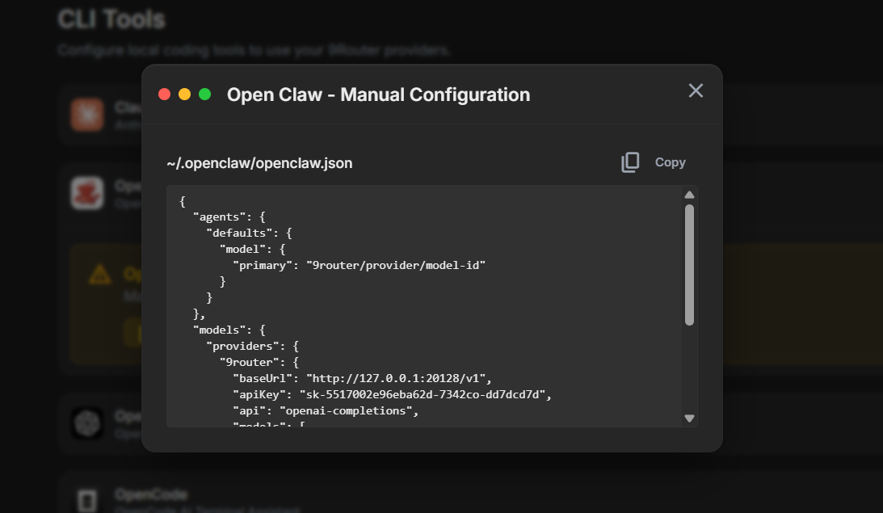Click the "defaults": { line
Screen dimensions: 883x513
[x=250, y=233]
